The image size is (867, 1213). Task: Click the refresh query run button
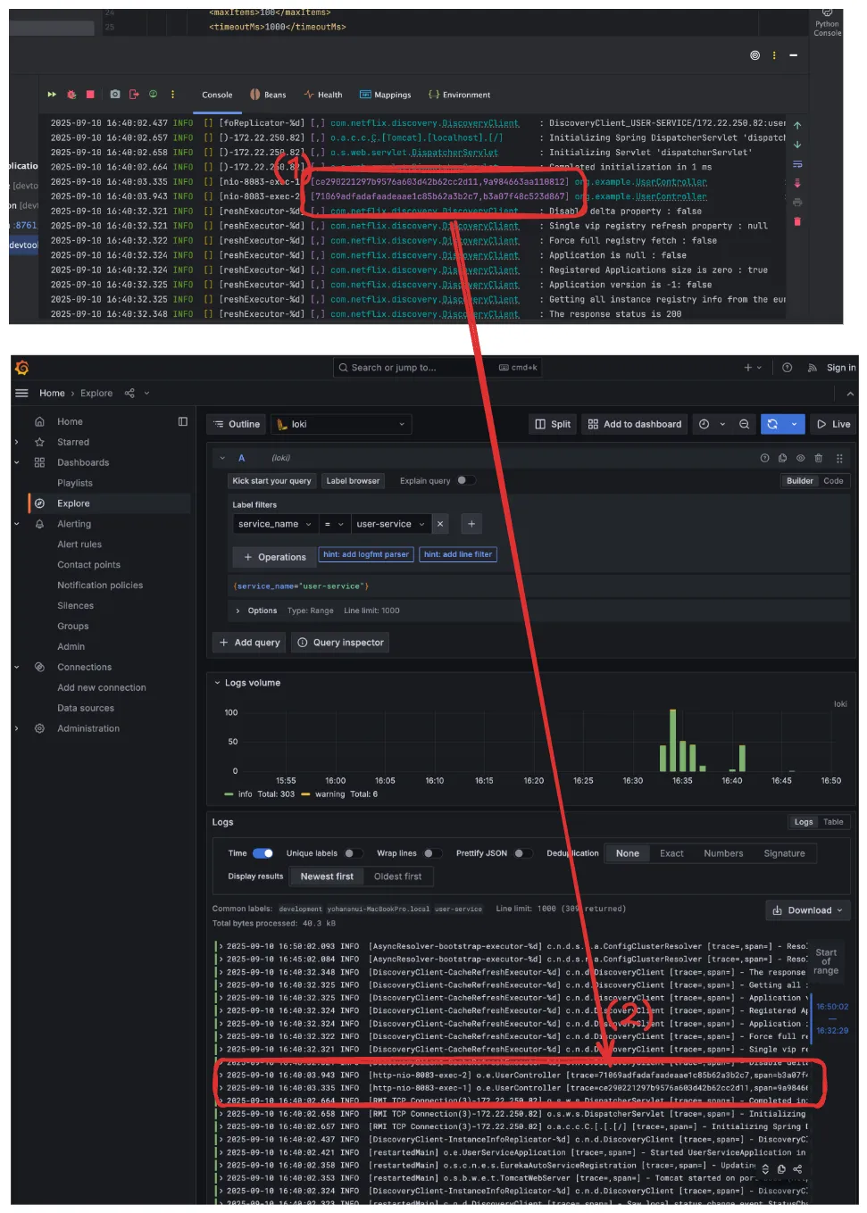click(772, 424)
